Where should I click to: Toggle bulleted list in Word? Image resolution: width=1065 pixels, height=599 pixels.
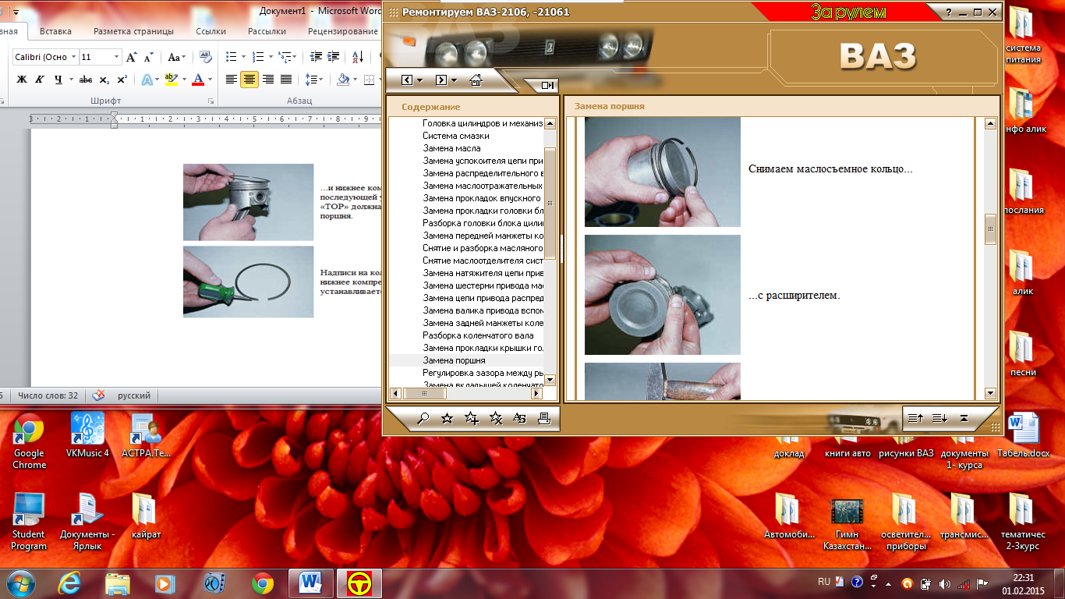tap(231, 57)
